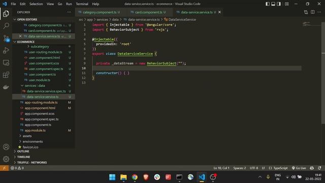The height and width of the screenshot is (183, 325).
Task: Open the Terminal menu
Action: pyautogui.click(x=82, y=4)
